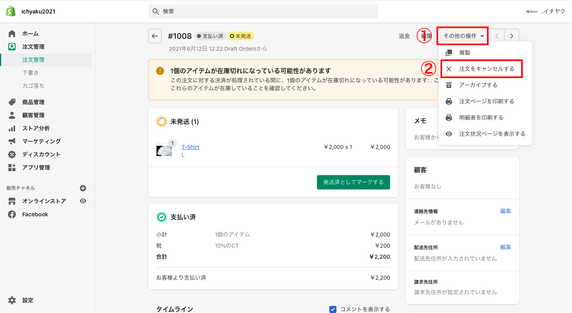Choose アーカイブする menu item
572x313 pixels.
[x=485, y=85]
